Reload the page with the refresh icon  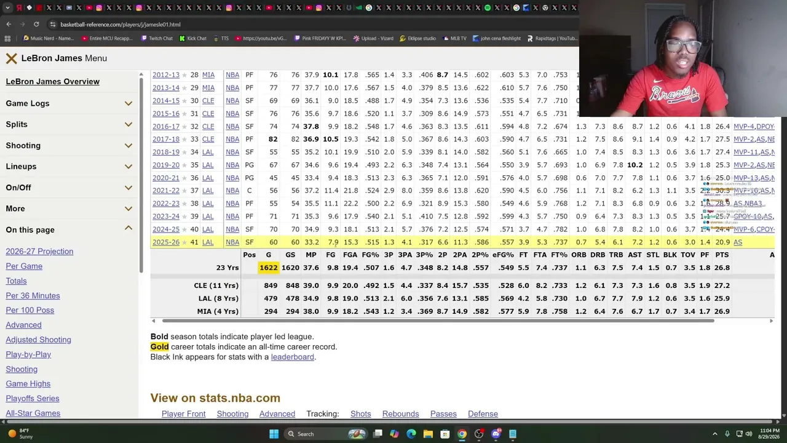point(36,25)
